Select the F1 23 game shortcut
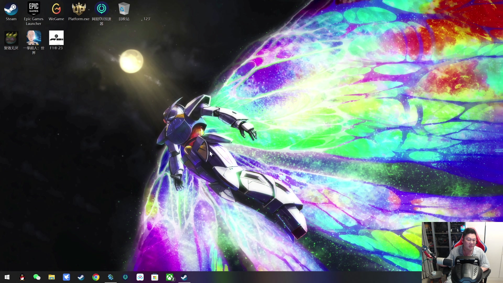The width and height of the screenshot is (503, 283). point(56,41)
